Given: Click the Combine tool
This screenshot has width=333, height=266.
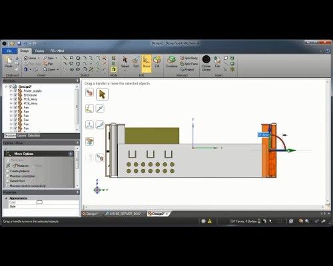Looking at the screenshot, I should [171, 62].
